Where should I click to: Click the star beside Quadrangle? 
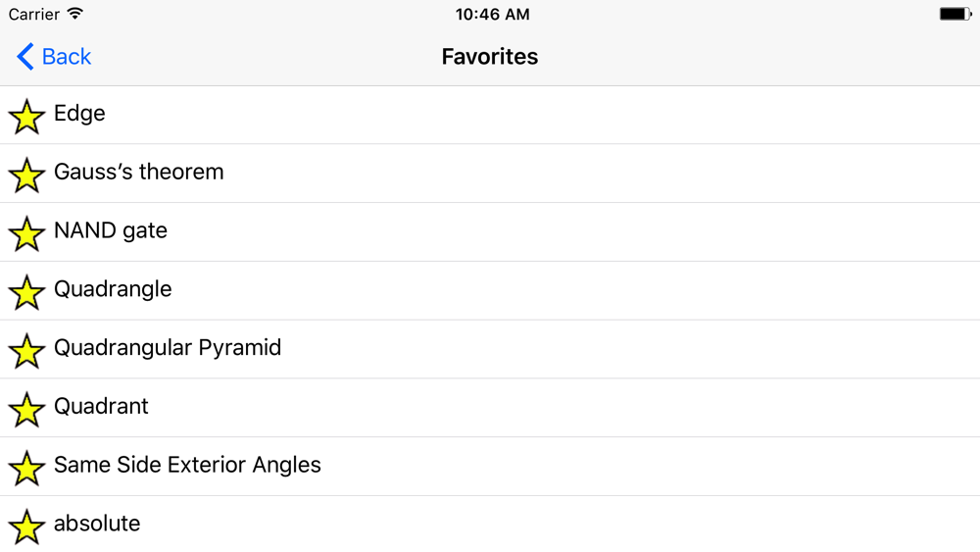click(x=26, y=292)
